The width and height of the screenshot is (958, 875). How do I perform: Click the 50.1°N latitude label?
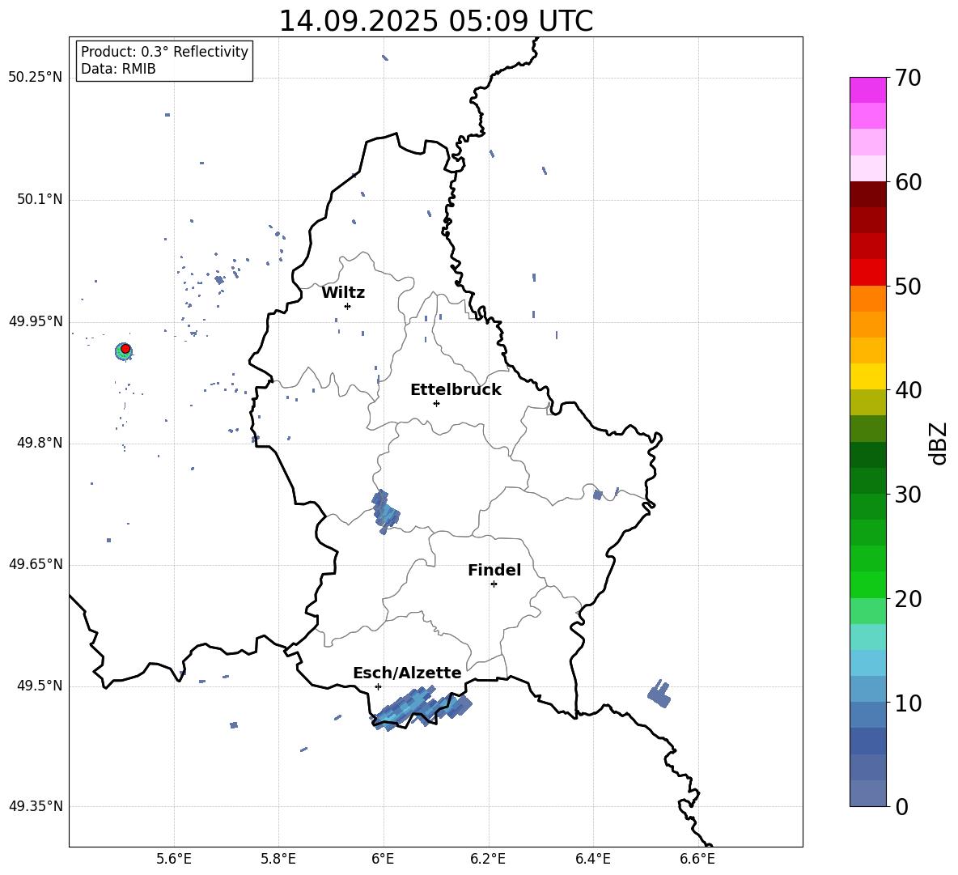(40, 200)
